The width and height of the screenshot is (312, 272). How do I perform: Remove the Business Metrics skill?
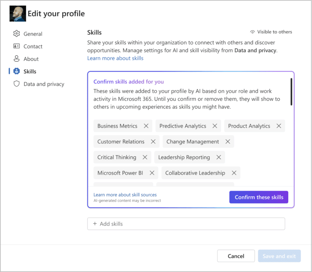pyautogui.click(x=146, y=126)
